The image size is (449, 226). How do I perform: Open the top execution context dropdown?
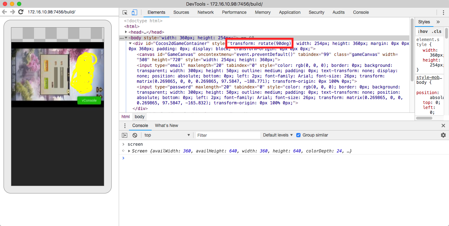[167, 135]
